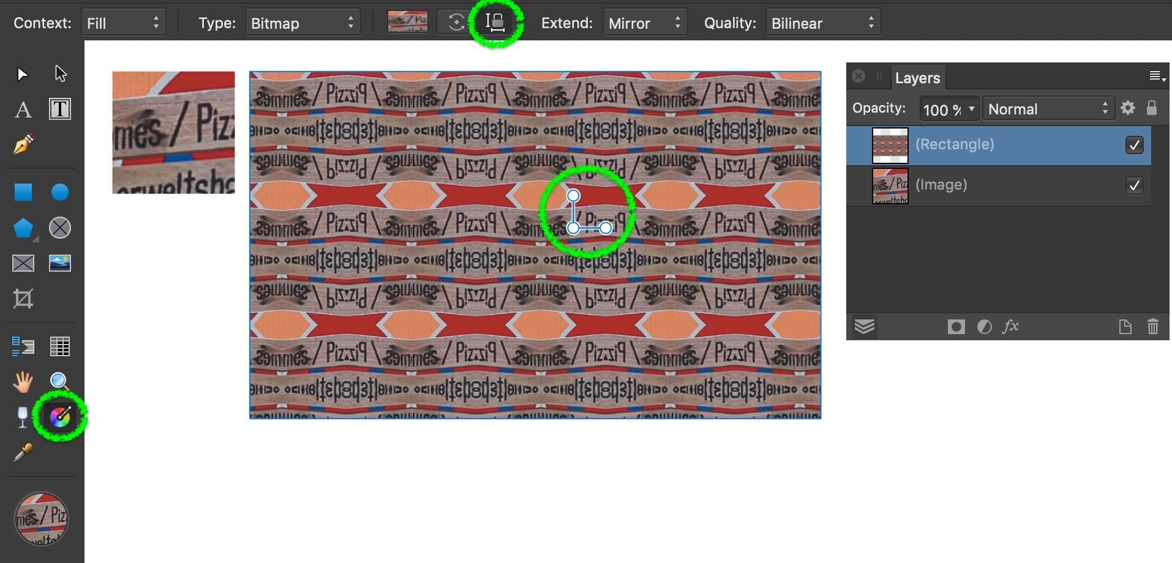Click the (Image) layer thumbnail
1172x563 pixels.
tap(890, 185)
